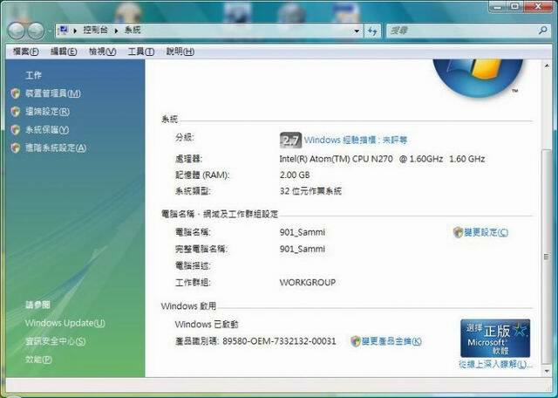This screenshot has height=398, width=558.
Task: Select the 32 位元作業系統 value
Action: click(310, 191)
